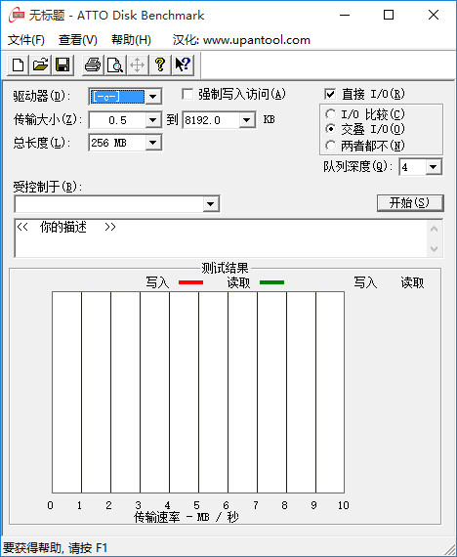Save results with the floppy disk icon
The image size is (457, 557).
click(62, 65)
